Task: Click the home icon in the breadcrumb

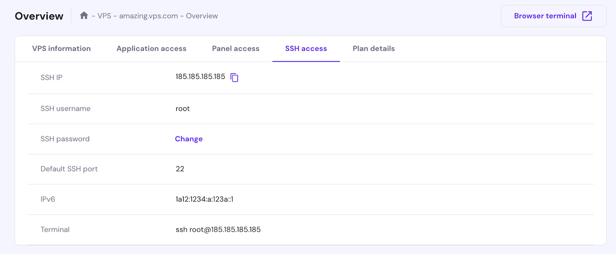Action: click(84, 15)
